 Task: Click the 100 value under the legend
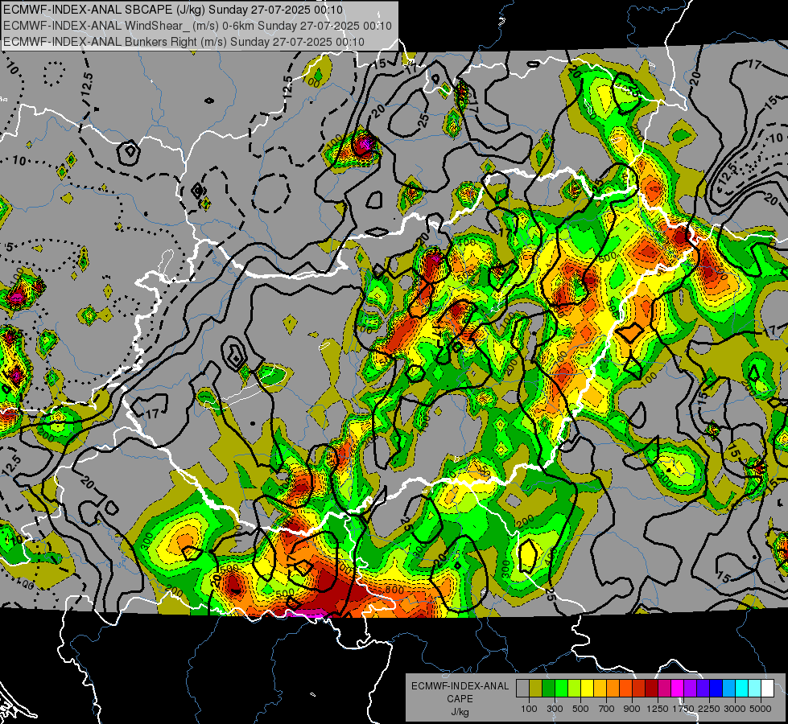pyautogui.click(x=529, y=709)
